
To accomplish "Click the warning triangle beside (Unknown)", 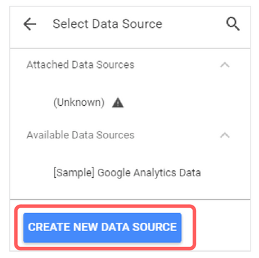I will pyautogui.click(x=117, y=102).
